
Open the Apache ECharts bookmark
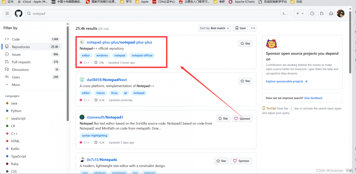click(x=241, y=2)
